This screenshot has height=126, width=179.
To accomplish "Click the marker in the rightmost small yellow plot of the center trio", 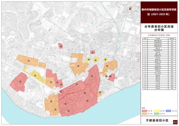I will click(x=105, y=59).
